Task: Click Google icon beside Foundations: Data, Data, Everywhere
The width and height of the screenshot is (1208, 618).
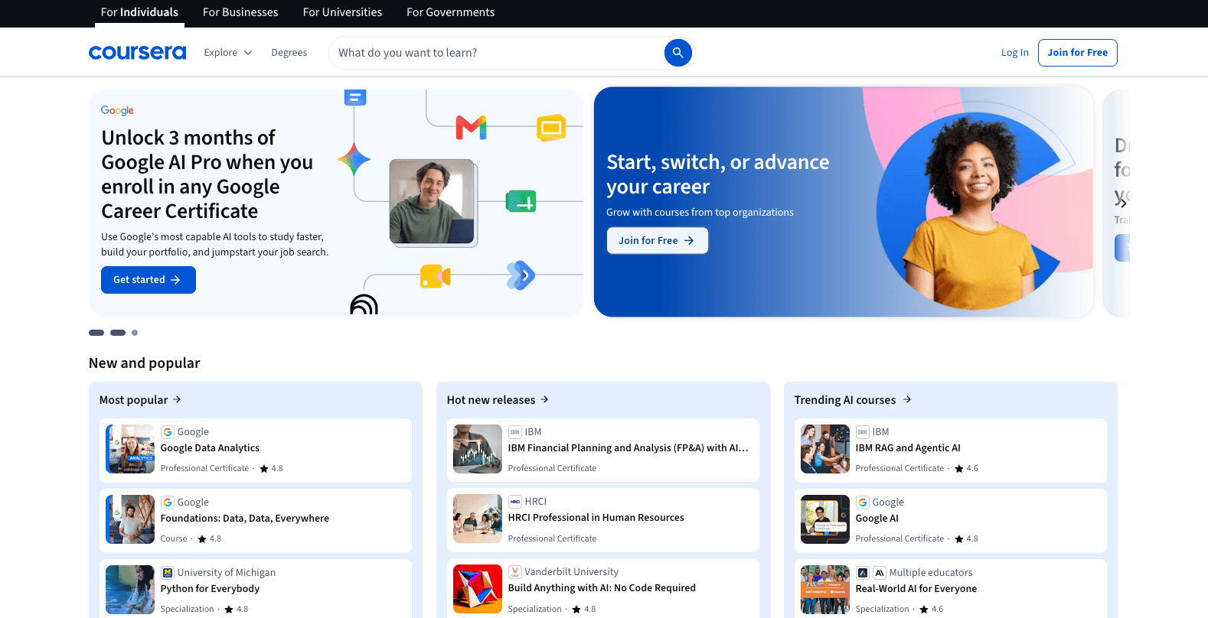Action: 168,503
